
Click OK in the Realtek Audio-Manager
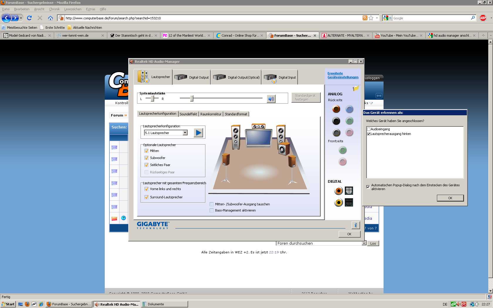[349, 234]
